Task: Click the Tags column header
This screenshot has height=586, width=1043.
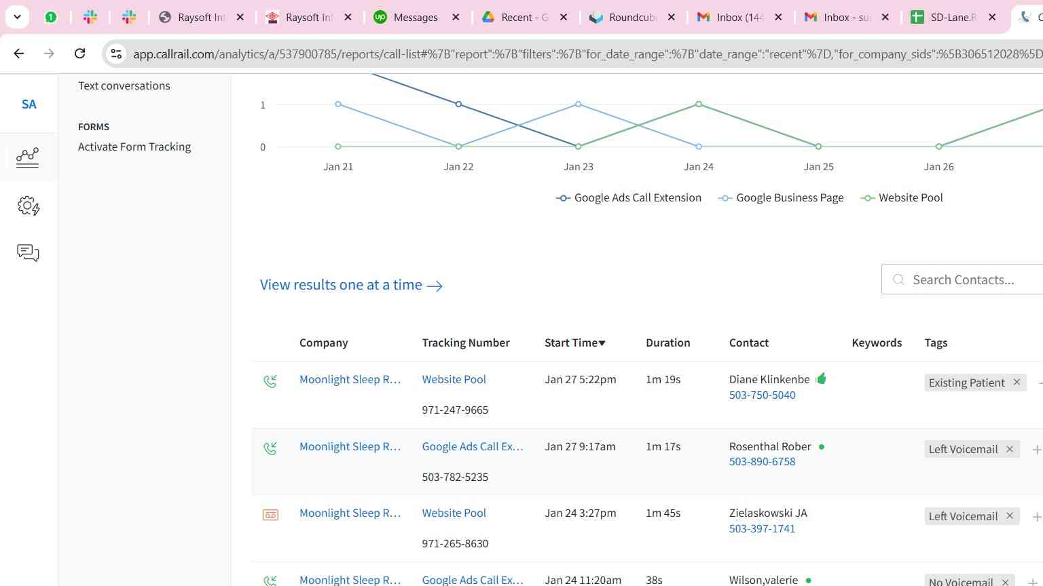Action: (x=936, y=343)
